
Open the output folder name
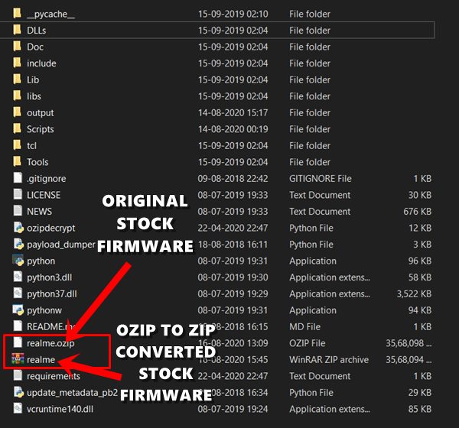[x=40, y=113]
